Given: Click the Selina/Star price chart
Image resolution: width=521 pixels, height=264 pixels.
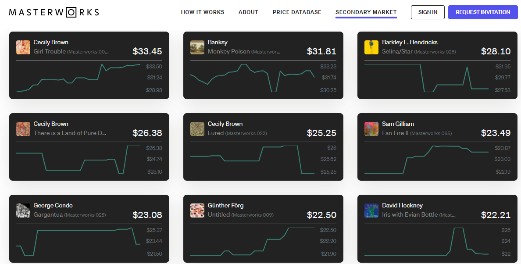Looking at the screenshot, I should coord(426,78).
